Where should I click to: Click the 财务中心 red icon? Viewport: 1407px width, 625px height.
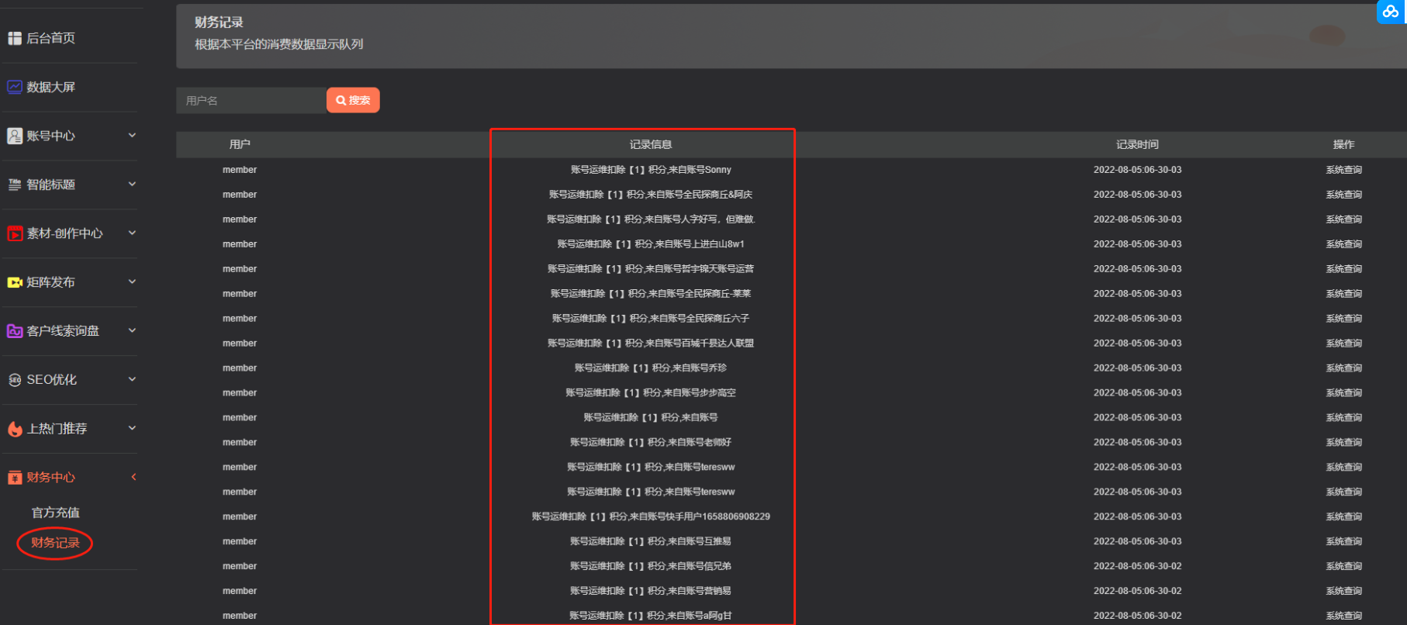15,478
